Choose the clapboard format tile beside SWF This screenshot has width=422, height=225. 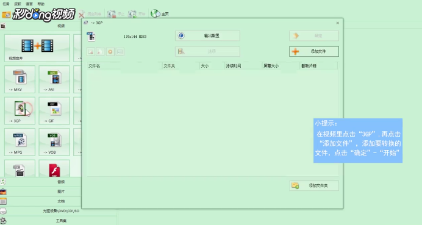point(20,168)
